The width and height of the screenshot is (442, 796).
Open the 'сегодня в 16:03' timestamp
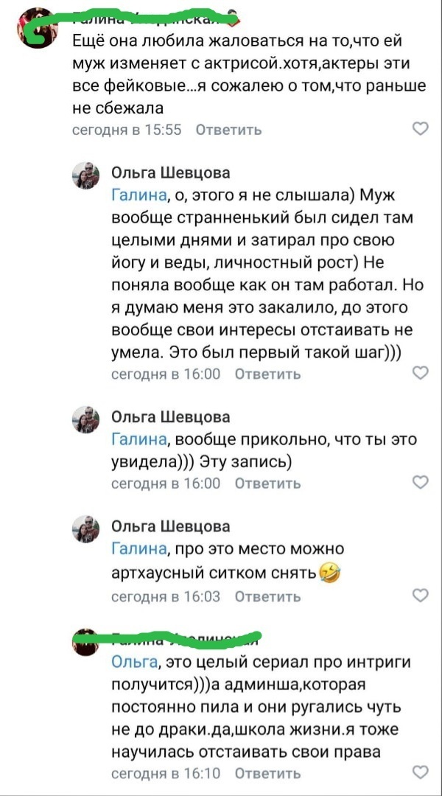[x=166, y=596]
